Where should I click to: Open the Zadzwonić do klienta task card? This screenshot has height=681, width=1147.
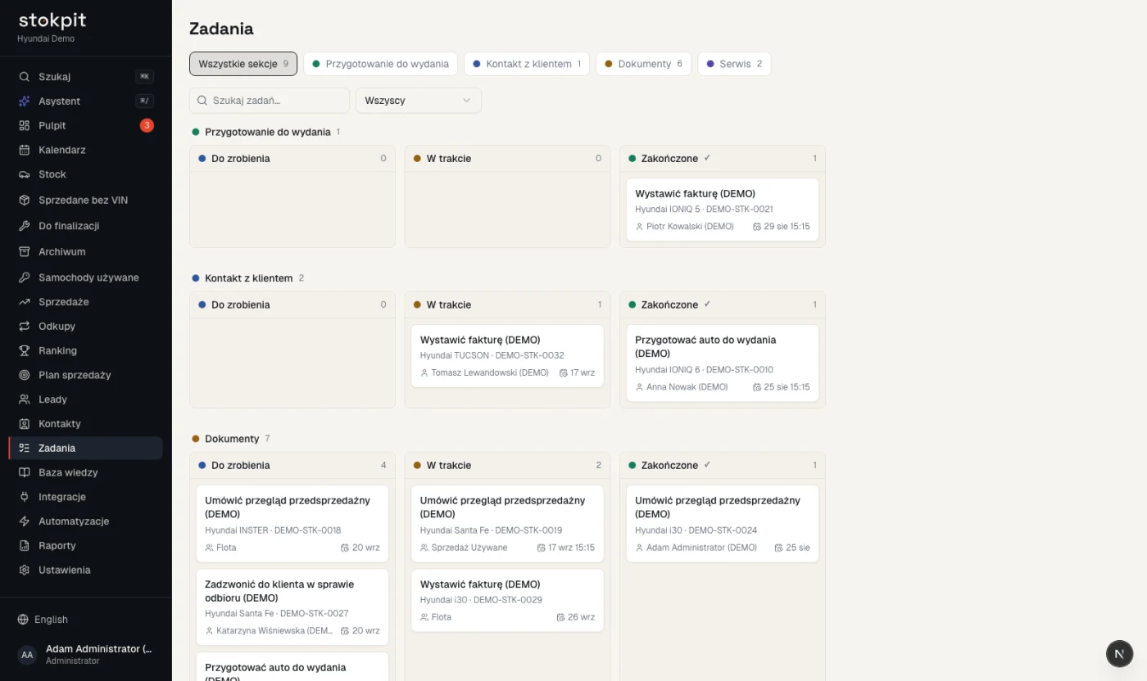coord(292,607)
